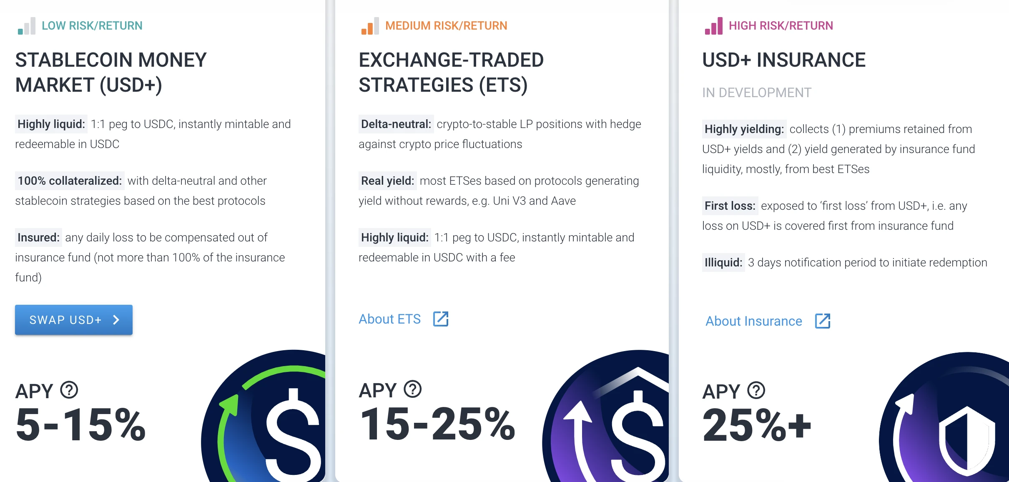
Task: Click the high risk bar-chart icon
Action: [x=713, y=26]
